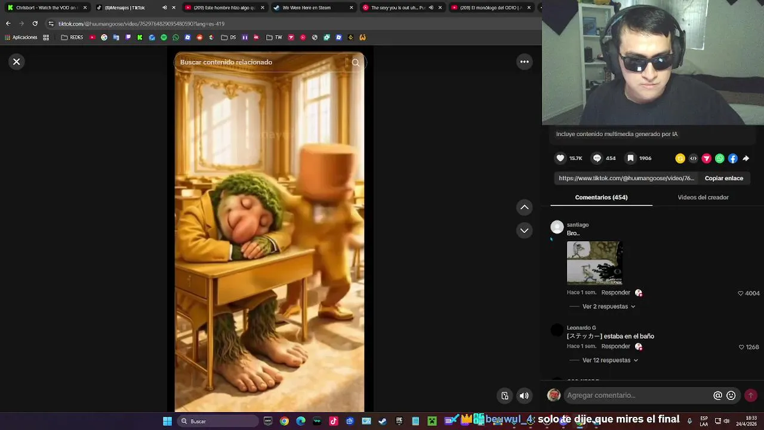
Task: Open the DS bookmarks folder
Action: tap(229, 37)
